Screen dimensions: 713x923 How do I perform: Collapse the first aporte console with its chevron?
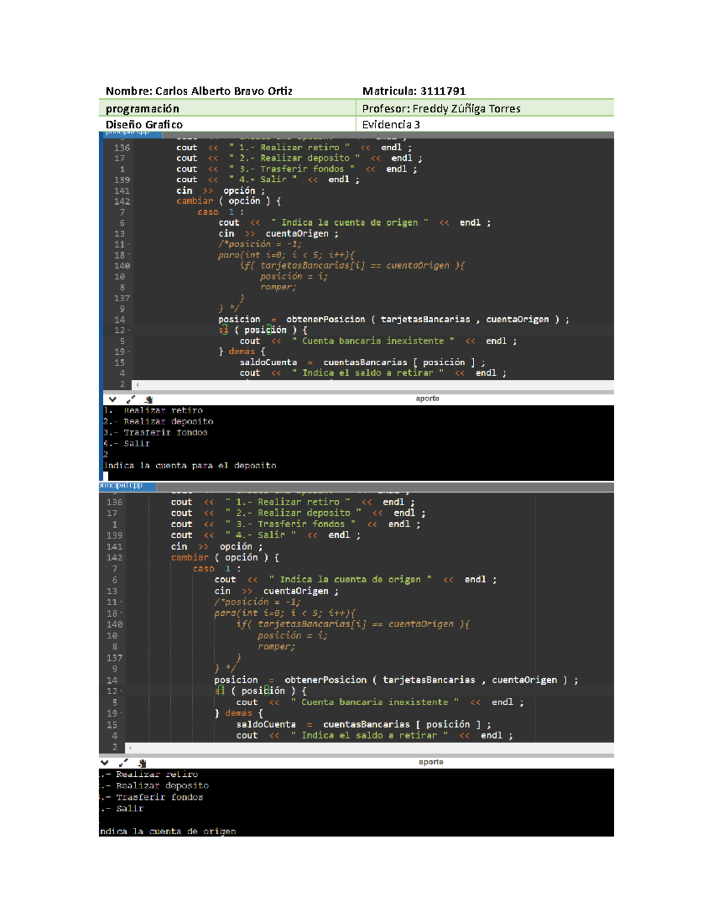(x=112, y=399)
